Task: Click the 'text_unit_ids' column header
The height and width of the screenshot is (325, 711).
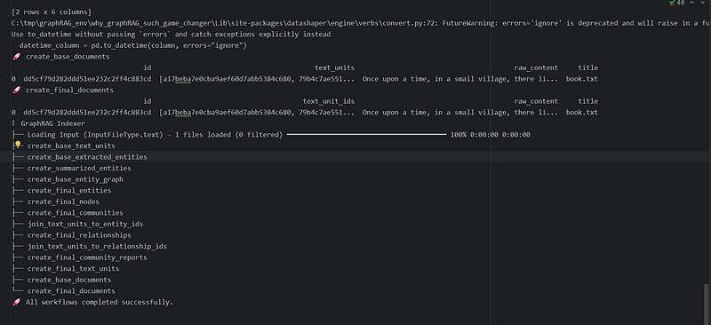Action: (329, 101)
